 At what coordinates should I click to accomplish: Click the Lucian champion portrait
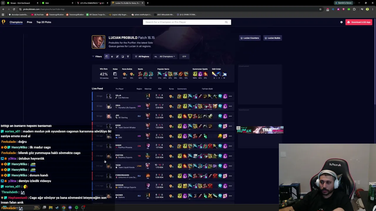[98, 42]
